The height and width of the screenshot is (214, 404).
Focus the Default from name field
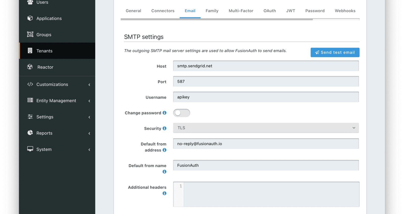click(266, 165)
